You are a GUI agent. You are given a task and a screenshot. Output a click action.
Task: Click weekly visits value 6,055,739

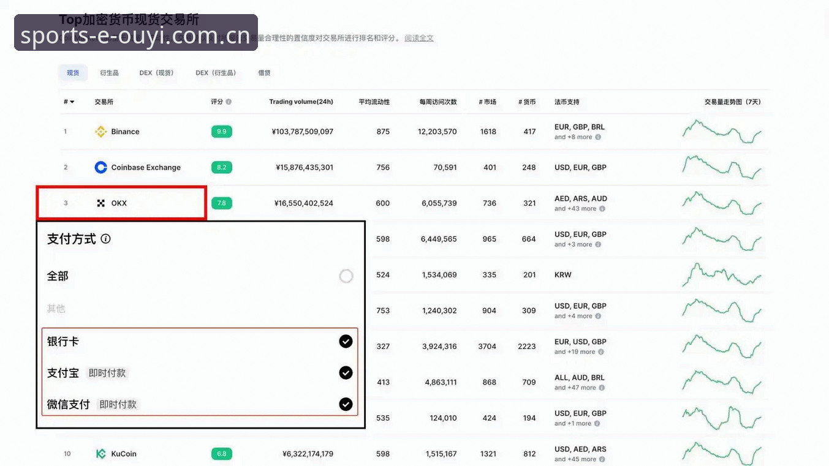[x=439, y=203]
